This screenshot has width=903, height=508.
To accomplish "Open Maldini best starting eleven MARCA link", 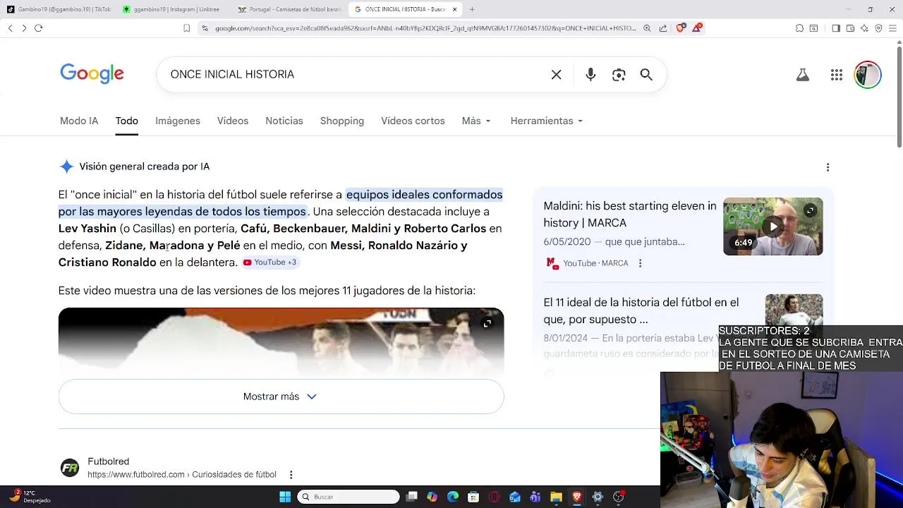I will click(629, 214).
